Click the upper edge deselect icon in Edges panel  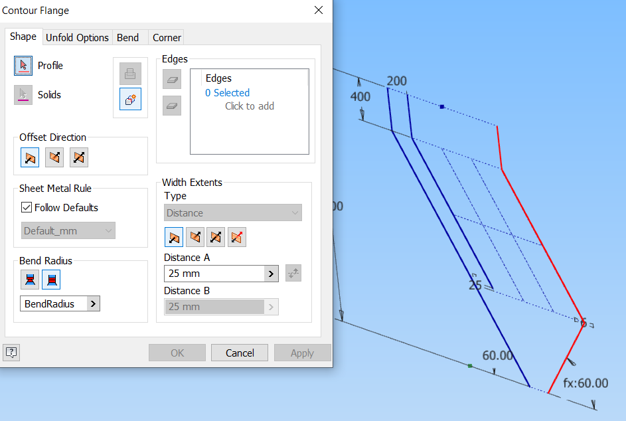pyautogui.click(x=172, y=79)
